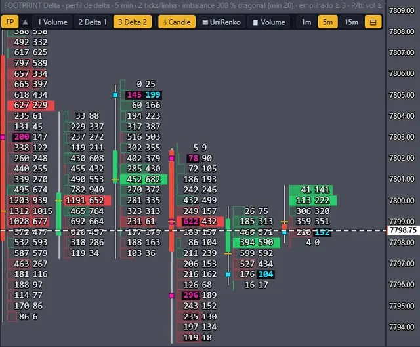This screenshot has height=347, width=420.
Task: Switch chart type to Volume bars
Action: coord(269,22)
